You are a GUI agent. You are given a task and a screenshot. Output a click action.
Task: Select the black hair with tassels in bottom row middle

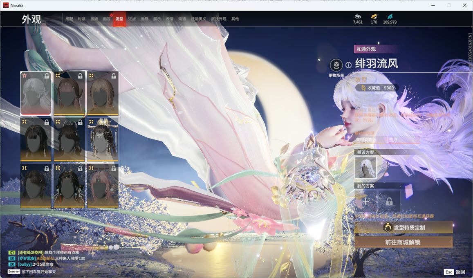pyautogui.click(x=69, y=186)
